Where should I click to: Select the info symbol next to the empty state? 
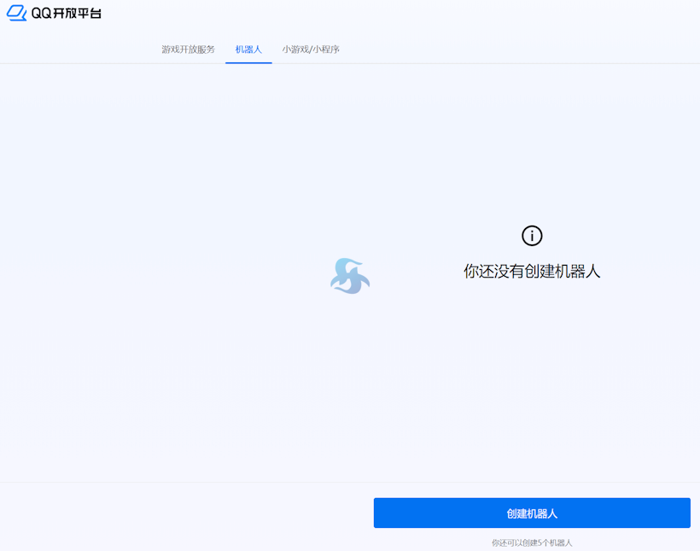(533, 235)
